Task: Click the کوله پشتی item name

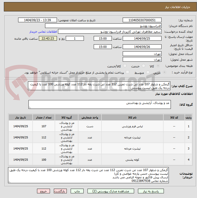Action: click(132, 160)
